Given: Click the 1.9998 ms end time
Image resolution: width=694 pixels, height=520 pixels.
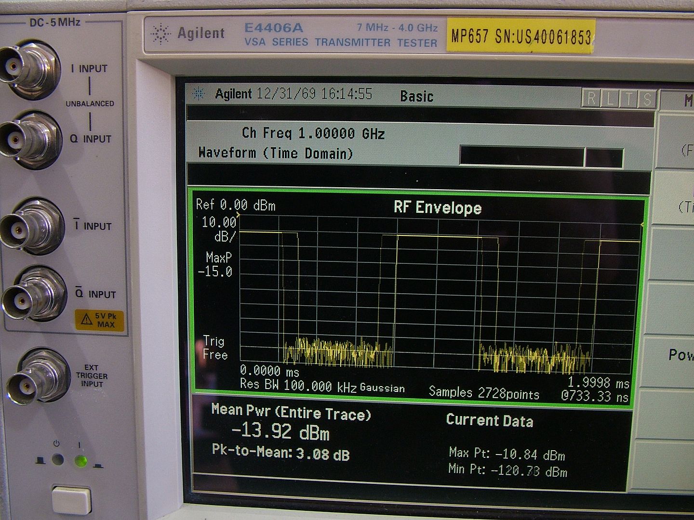Looking at the screenshot, I should coord(599,383).
